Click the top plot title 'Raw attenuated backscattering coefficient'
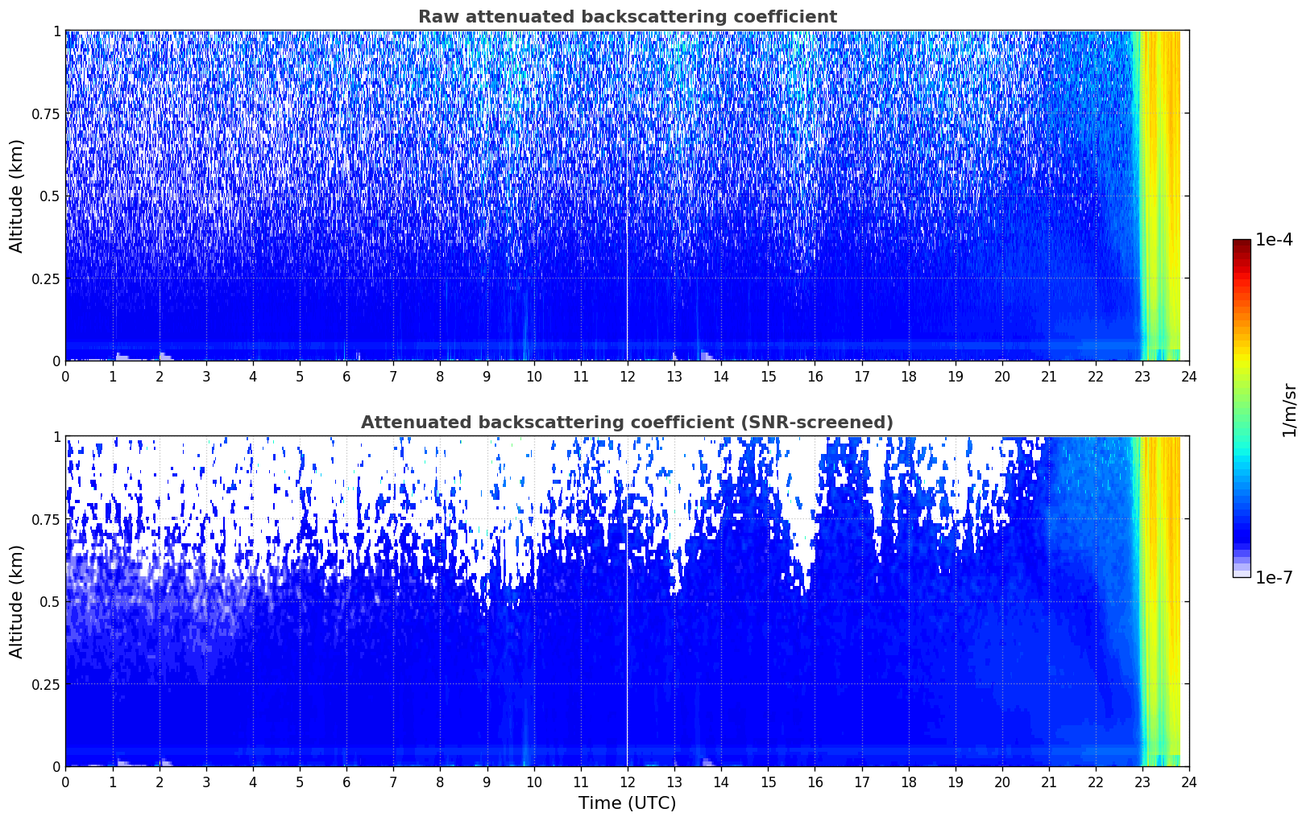This screenshot has height=821, width=1306. pos(627,17)
